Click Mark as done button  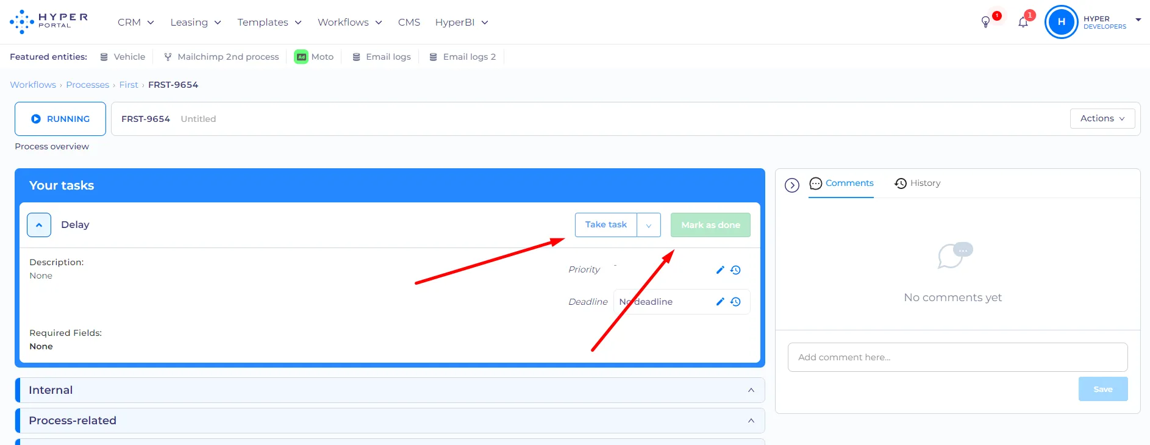click(710, 225)
